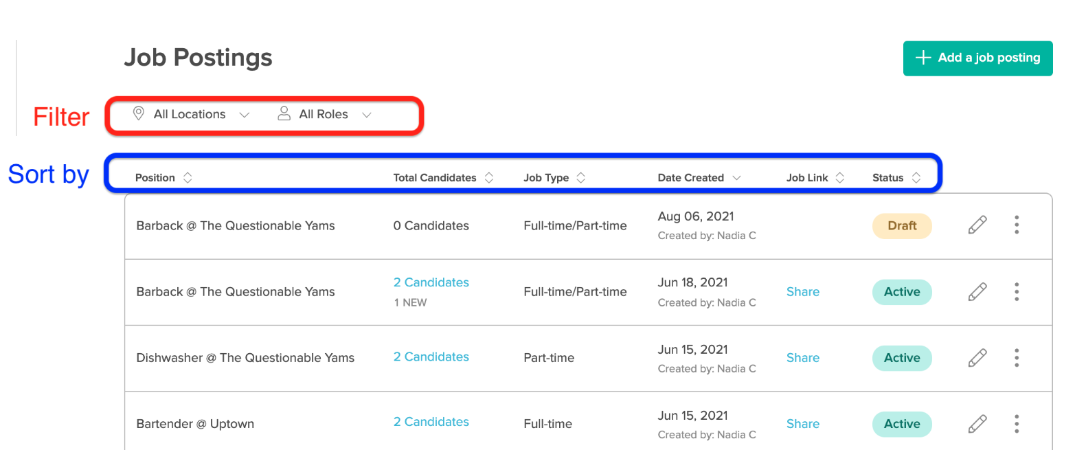Expand the All Locations filter dropdown

(x=190, y=114)
